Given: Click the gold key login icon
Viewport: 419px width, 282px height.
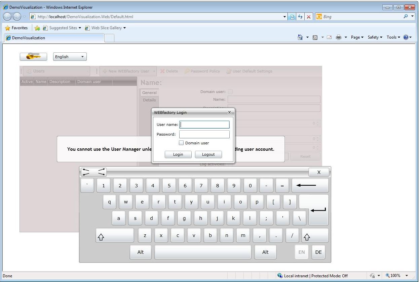Looking at the screenshot, I should (x=33, y=56).
